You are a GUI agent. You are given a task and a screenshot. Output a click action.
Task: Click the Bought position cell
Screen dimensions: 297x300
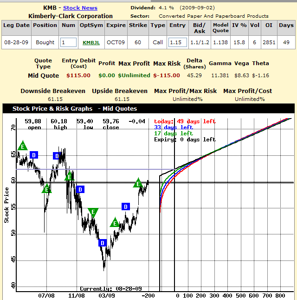coord(45,42)
